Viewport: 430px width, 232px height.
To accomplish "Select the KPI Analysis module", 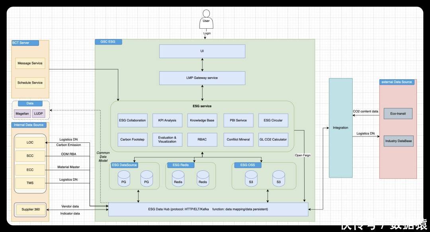I will (x=167, y=120).
